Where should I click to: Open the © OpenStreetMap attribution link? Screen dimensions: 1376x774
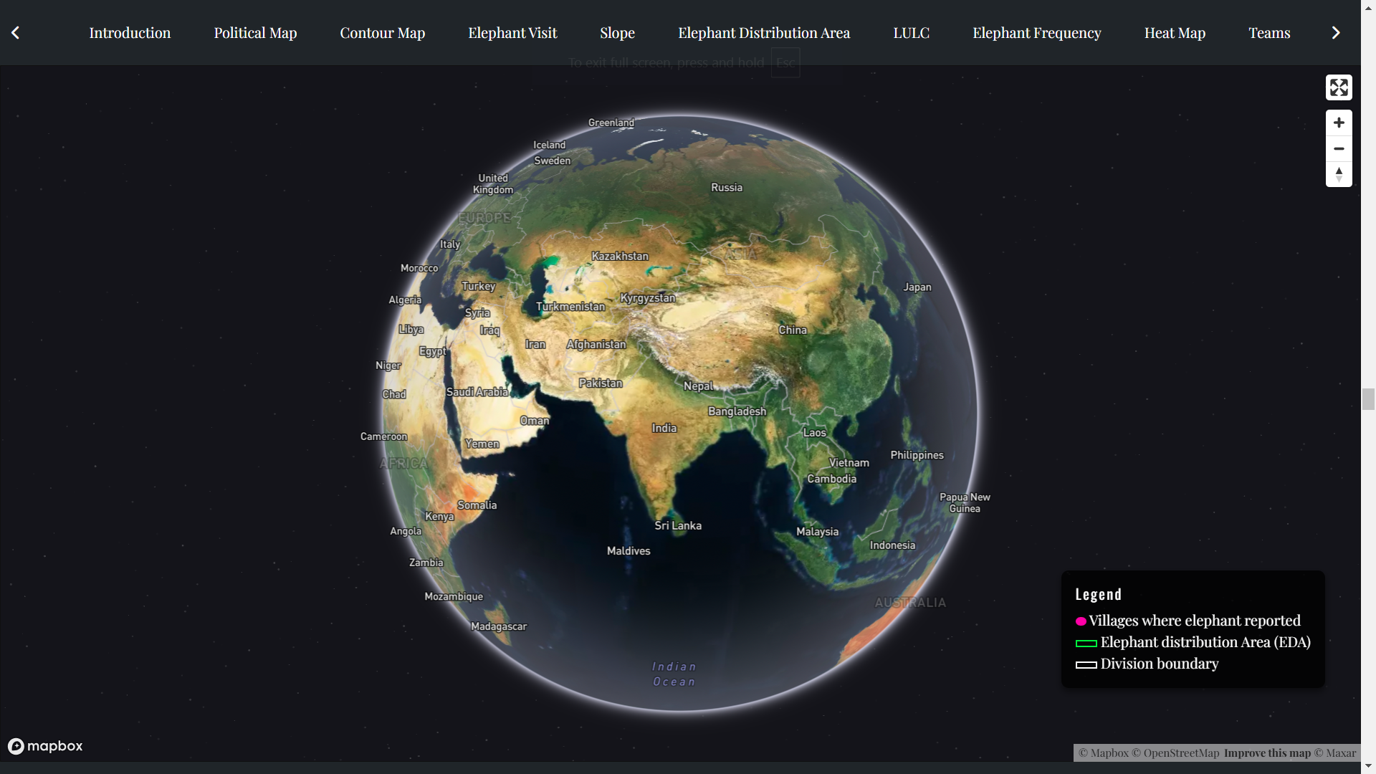coord(1175,752)
